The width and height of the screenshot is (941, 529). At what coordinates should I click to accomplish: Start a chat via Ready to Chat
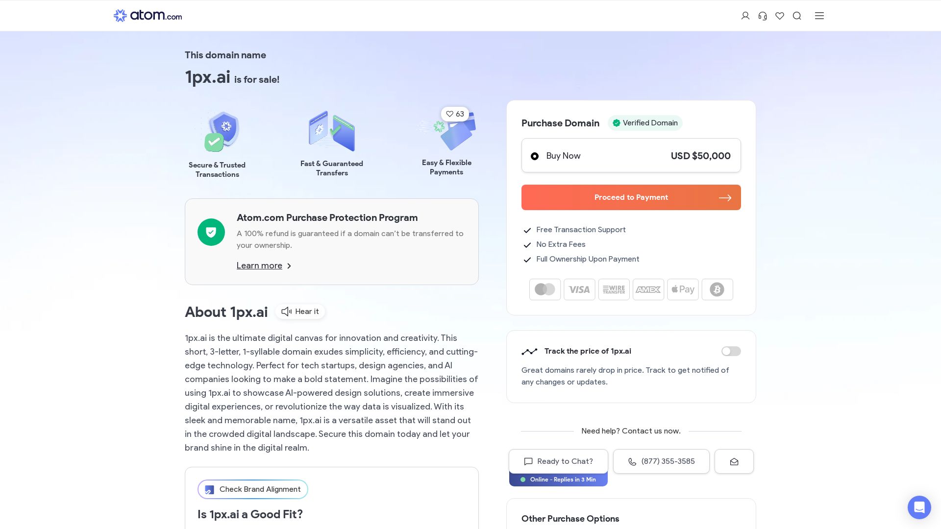[x=558, y=461]
